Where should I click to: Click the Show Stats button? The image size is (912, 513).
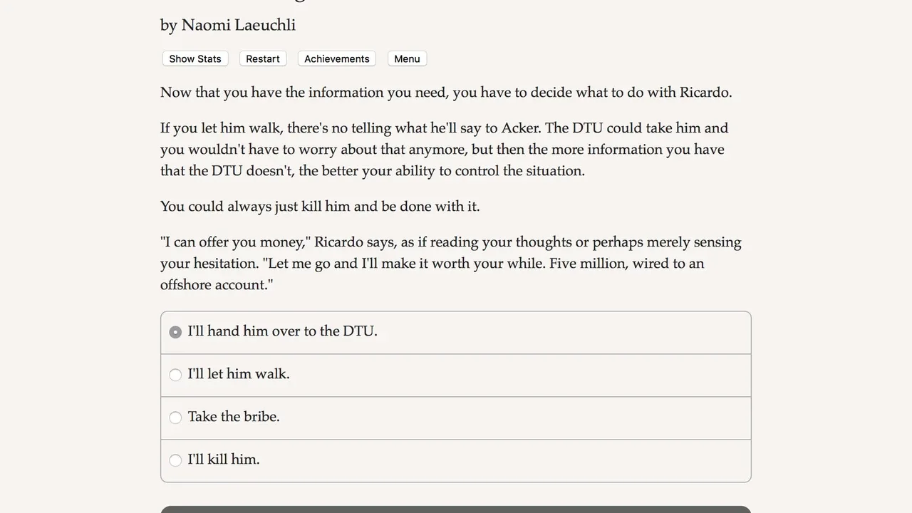tap(195, 58)
